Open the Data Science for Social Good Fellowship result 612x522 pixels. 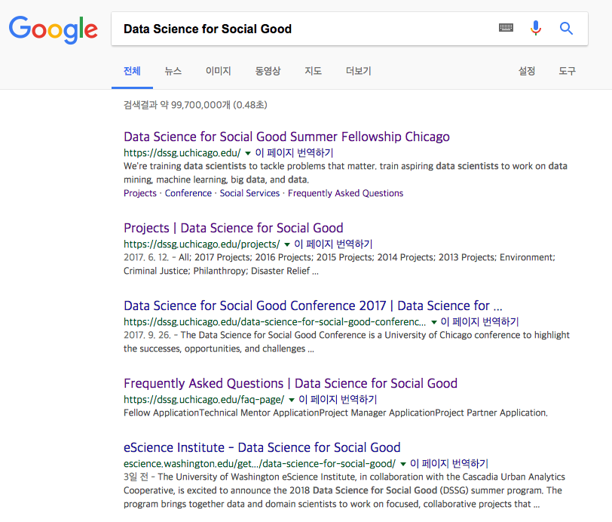[x=286, y=137]
